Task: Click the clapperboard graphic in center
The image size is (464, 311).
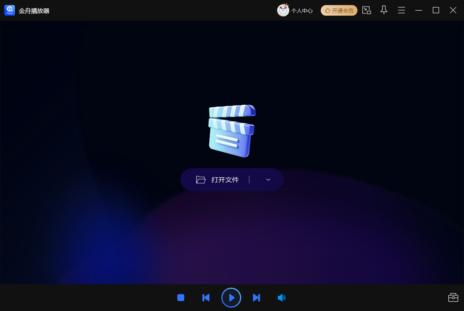Action: tap(232, 131)
